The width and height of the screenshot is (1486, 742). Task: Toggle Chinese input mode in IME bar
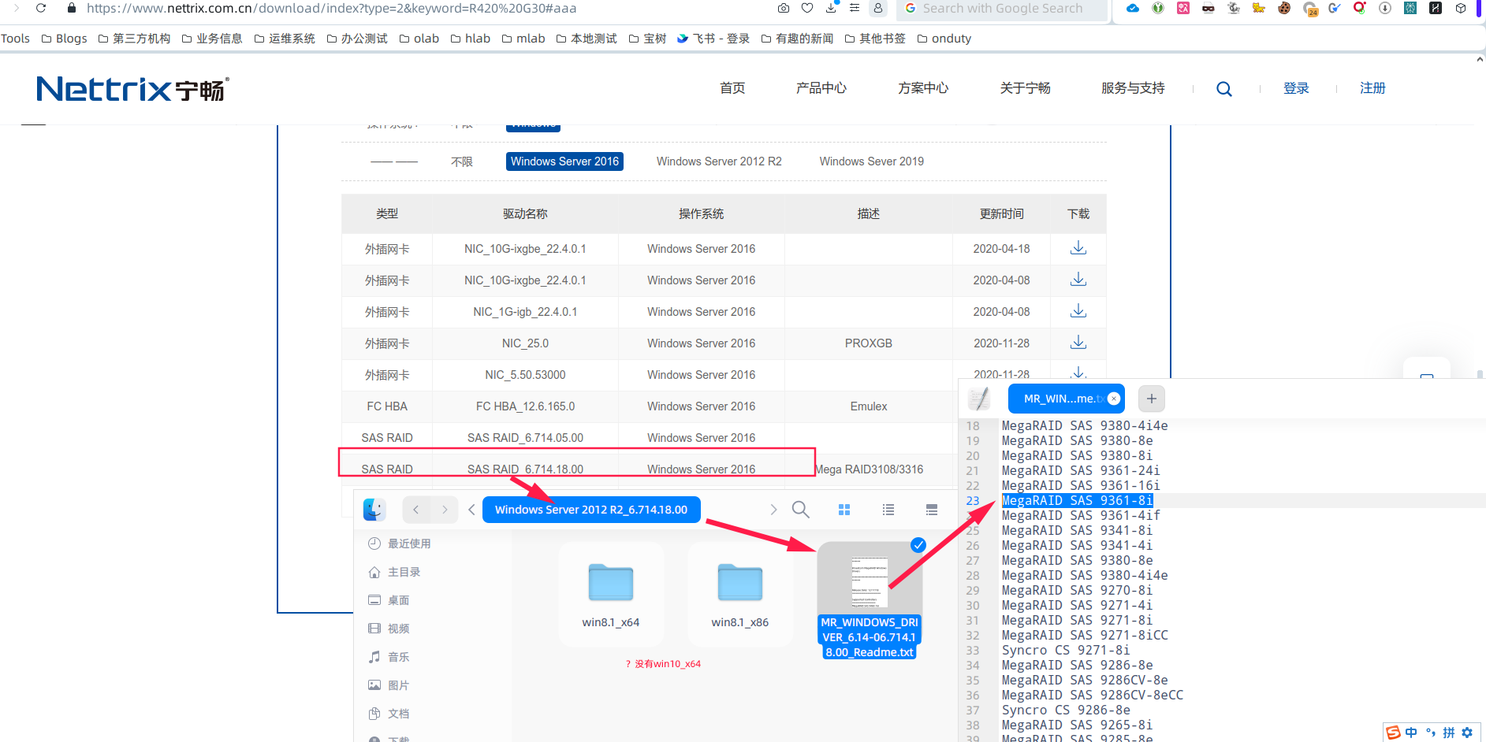1411,733
